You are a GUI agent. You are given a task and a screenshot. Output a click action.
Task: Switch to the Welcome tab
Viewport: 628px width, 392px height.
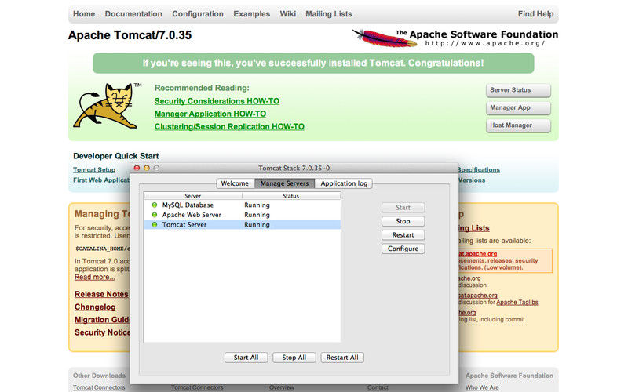point(235,183)
